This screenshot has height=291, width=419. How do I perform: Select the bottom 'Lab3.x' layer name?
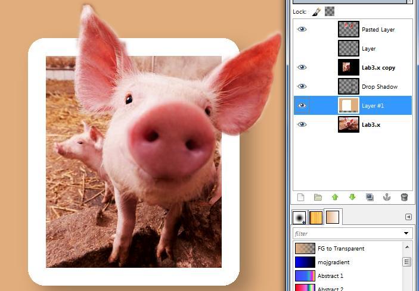pos(371,125)
